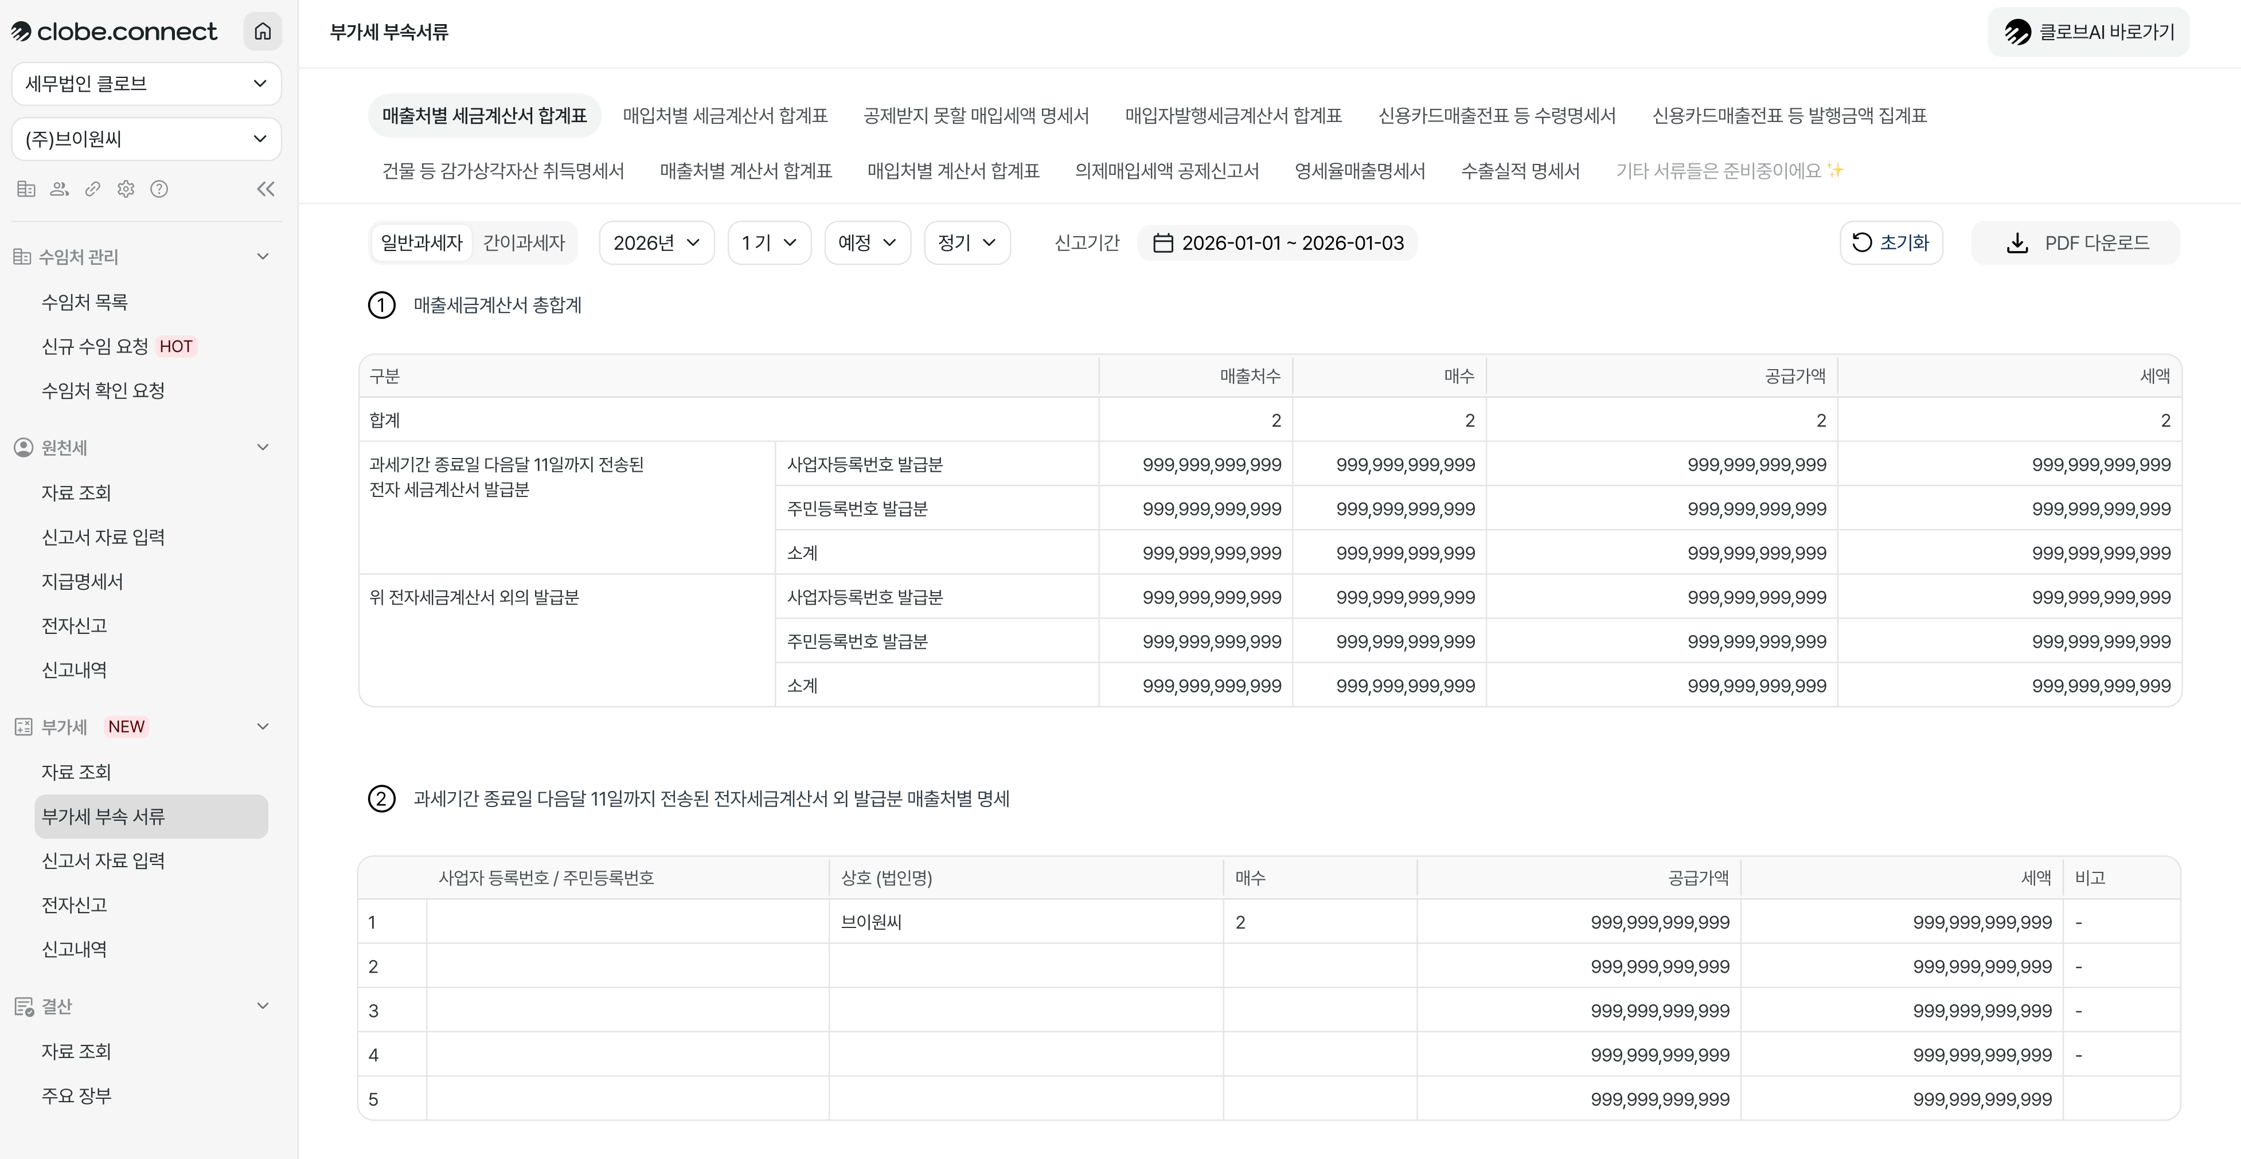Click the 합계 row label
2241x1159 pixels.
click(385, 420)
